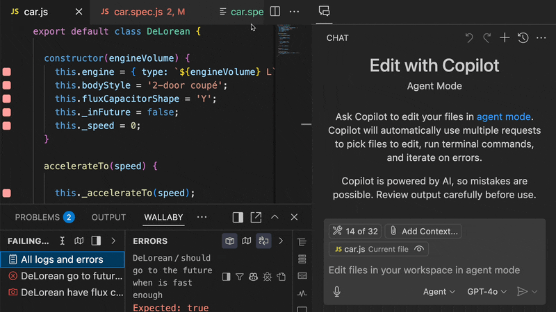Open Wallaby panel in new window
Viewport: 556px width, 312px height.
click(x=256, y=217)
